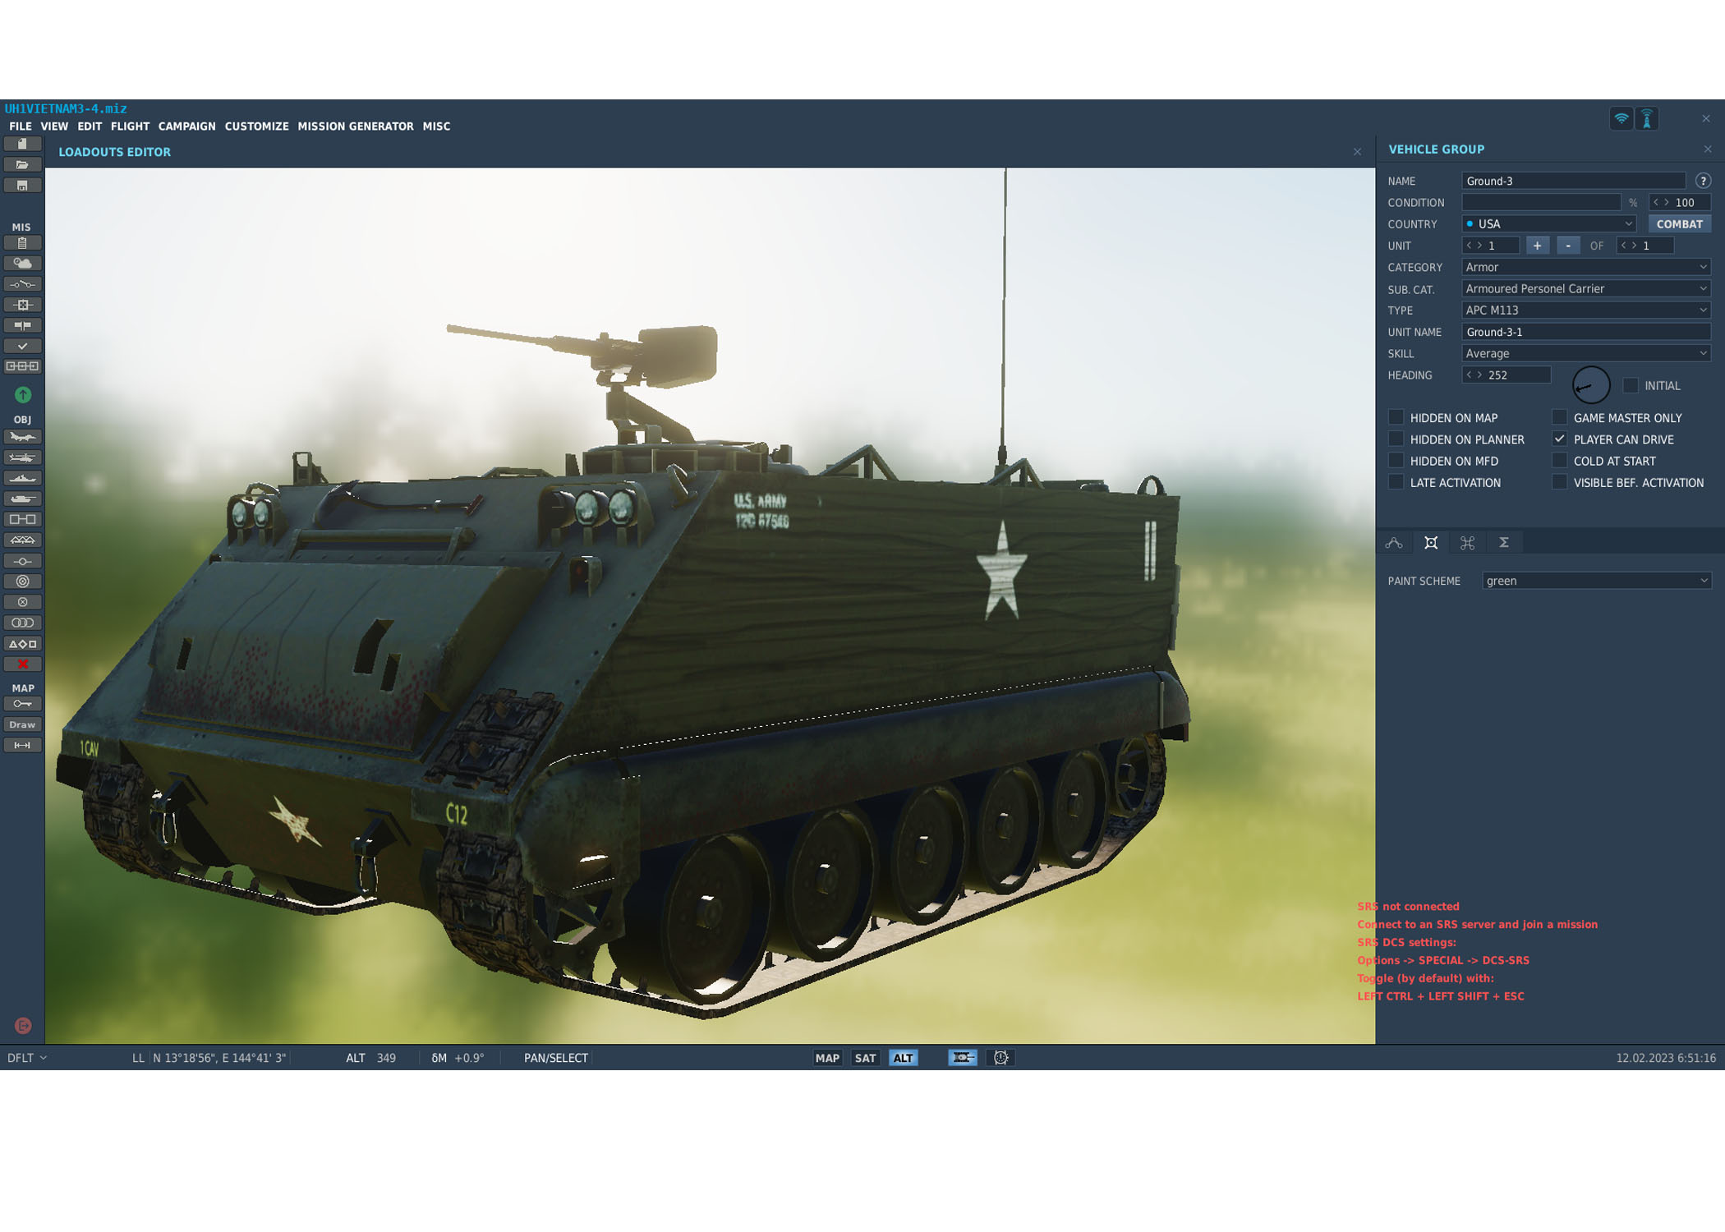The width and height of the screenshot is (1725, 1232).
Task: Enable the Late Activation checkbox
Action: pos(1396,482)
